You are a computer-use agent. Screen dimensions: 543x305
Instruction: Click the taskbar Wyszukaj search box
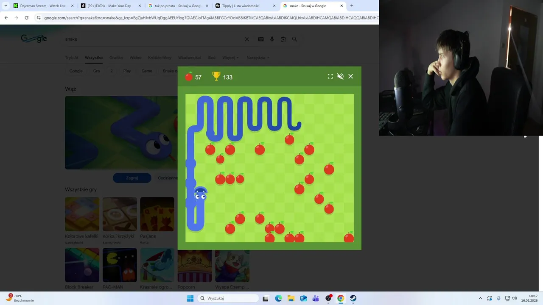(228, 298)
